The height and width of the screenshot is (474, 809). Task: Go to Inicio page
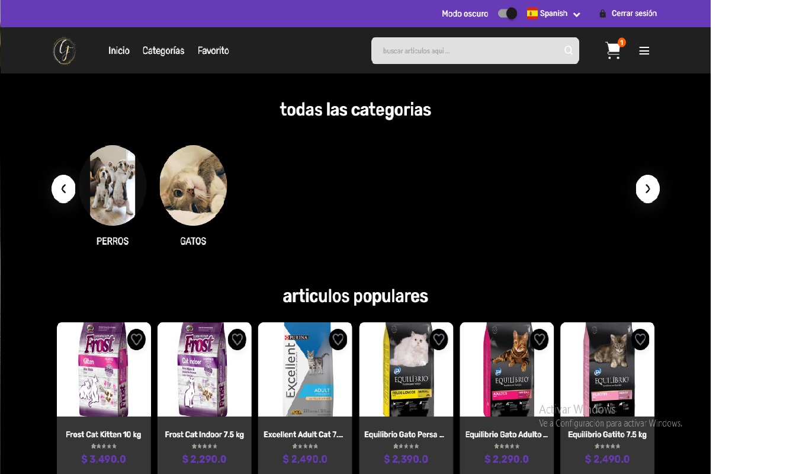tap(119, 51)
